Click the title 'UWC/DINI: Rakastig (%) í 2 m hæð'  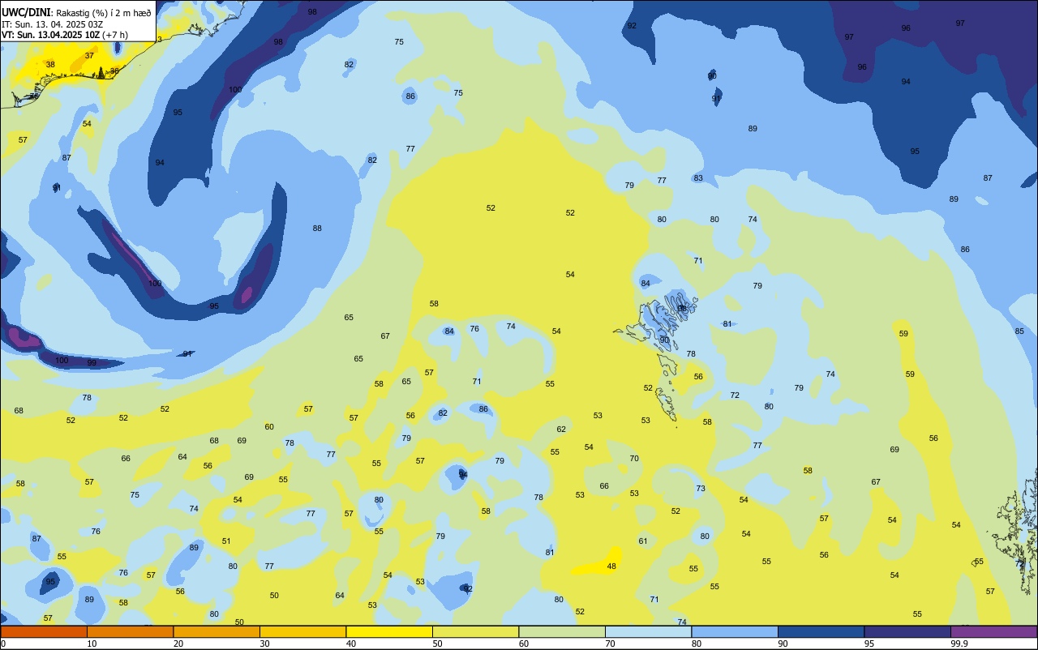(x=76, y=12)
